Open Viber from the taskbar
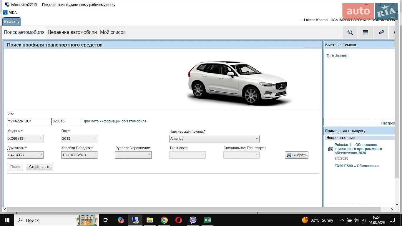The image size is (402, 226). (x=193, y=220)
